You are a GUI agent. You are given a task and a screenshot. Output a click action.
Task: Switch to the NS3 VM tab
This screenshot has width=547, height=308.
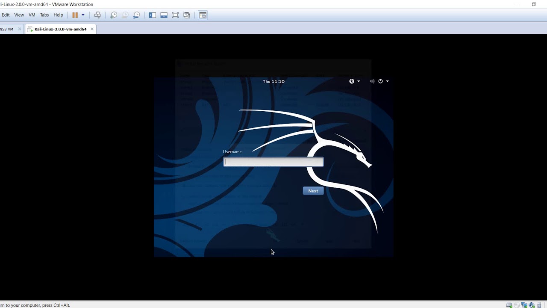[x=6, y=29]
